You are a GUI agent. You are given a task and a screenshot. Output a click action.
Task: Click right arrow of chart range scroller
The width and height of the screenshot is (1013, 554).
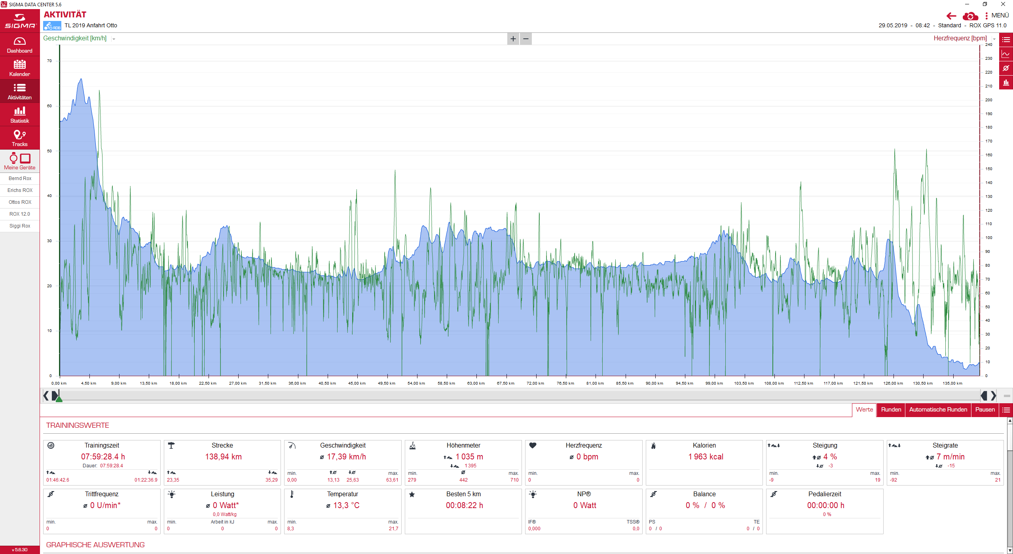tap(993, 396)
